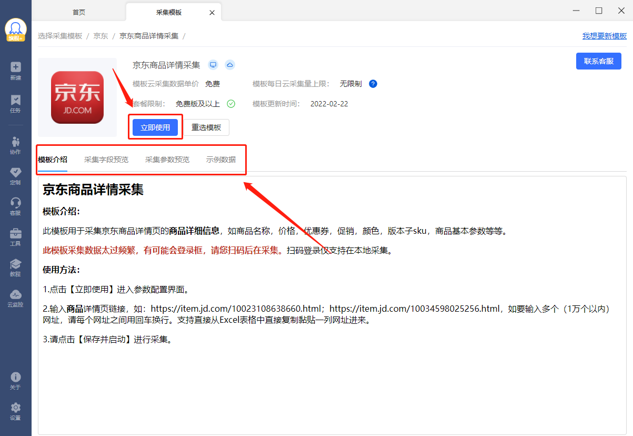The width and height of the screenshot is (633, 436).
Task: Switch to the 首页 tab
Action: tap(79, 12)
